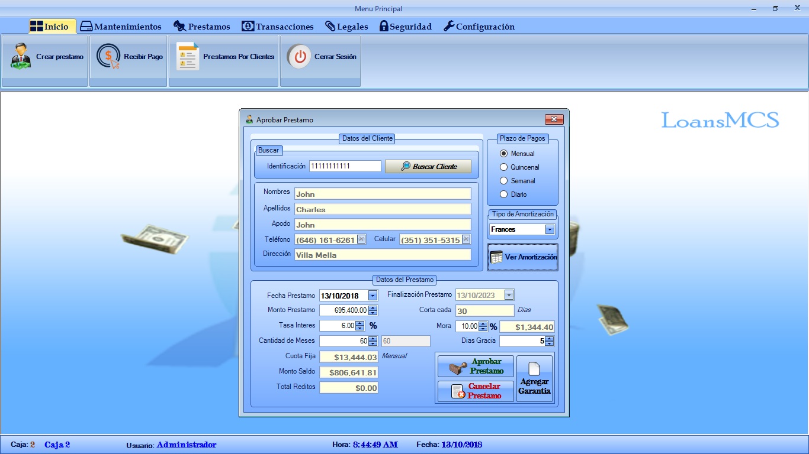Select the Semanal payment term
The image size is (809, 454).
pyautogui.click(x=518, y=181)
